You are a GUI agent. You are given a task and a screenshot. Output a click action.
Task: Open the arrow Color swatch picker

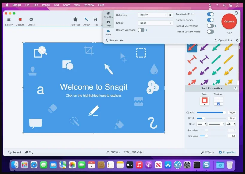[205, 101]
